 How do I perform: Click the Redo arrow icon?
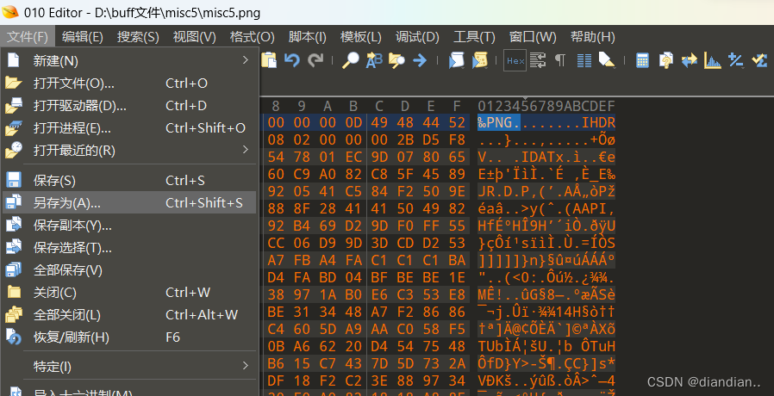click(315, 60)
